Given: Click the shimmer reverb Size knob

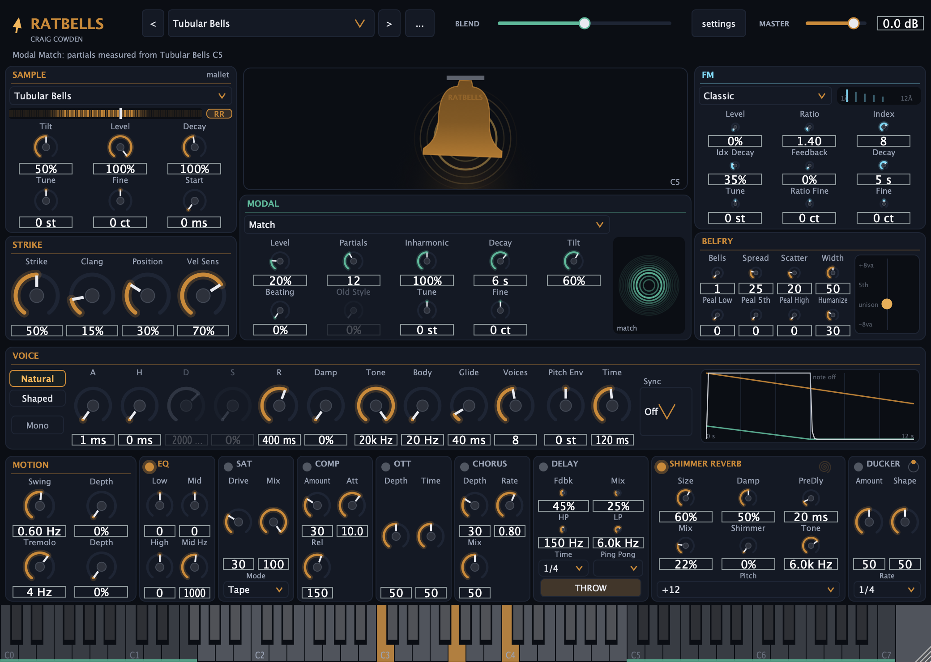Looking at the screenshot, I should click(x=685, y=498).
